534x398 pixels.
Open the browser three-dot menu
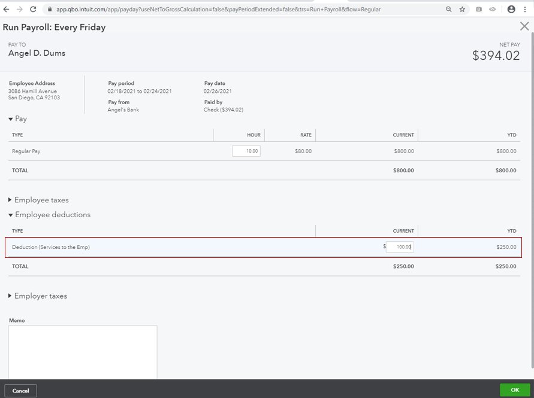[x=525, y=9]
